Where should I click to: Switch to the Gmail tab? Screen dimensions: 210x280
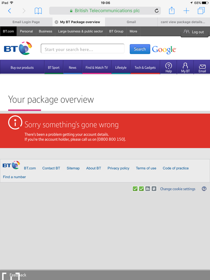pos(131,22)
